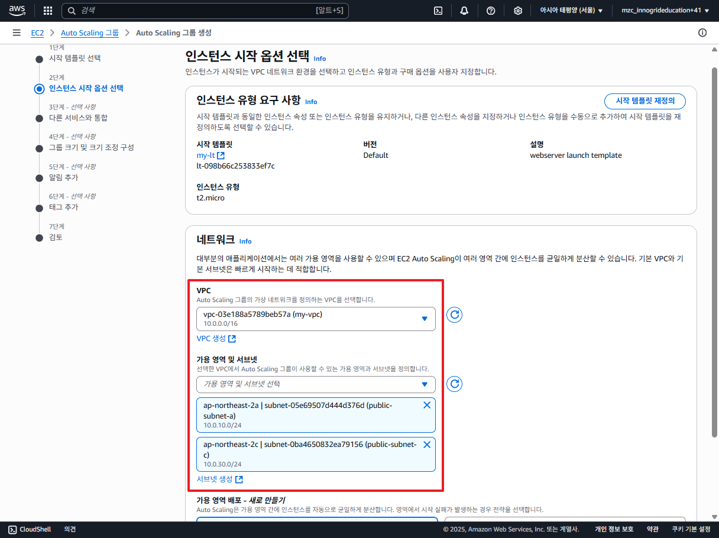Viewport: 719px width, 538px height.
Task: Toggle the hamburger navigation menu
Action: (17, 33)
